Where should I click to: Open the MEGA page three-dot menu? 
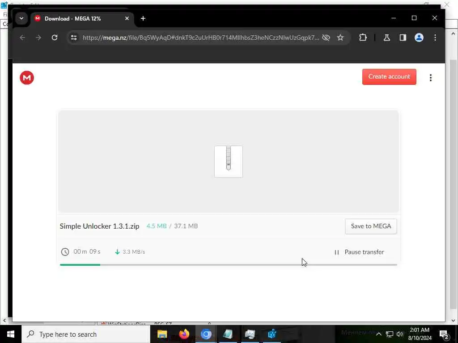pos(431,78)
